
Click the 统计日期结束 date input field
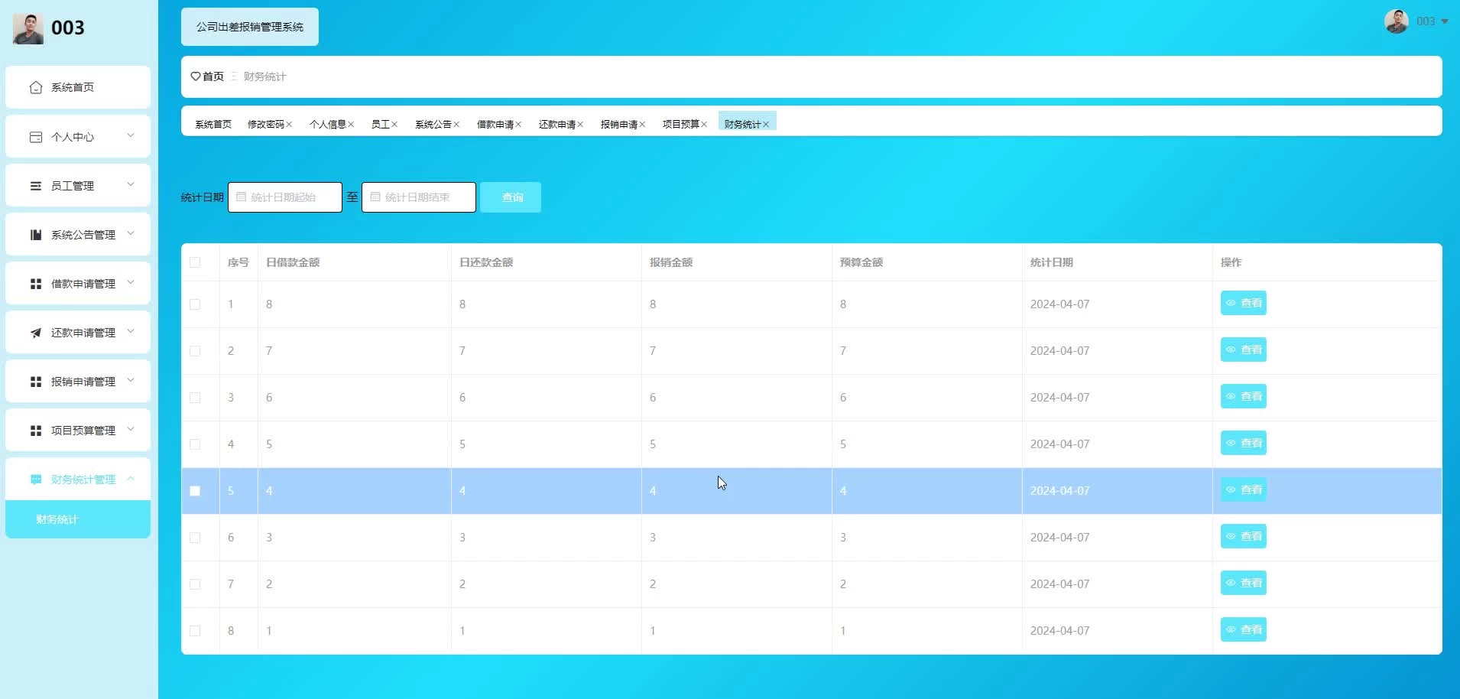click(419, 197)
